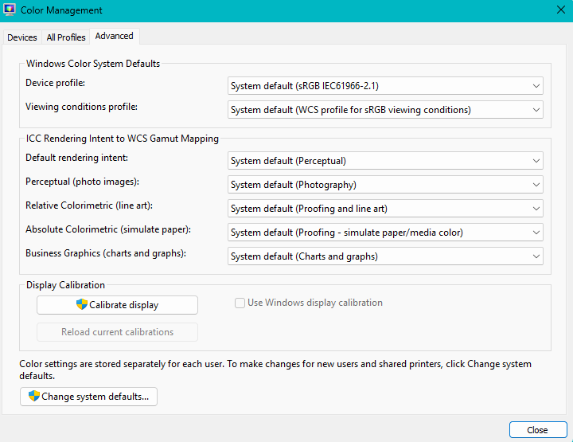The image size is (573, 442).
Task: Expand the Perceptual (photo images) dropdown
Action: coord(385,185)
